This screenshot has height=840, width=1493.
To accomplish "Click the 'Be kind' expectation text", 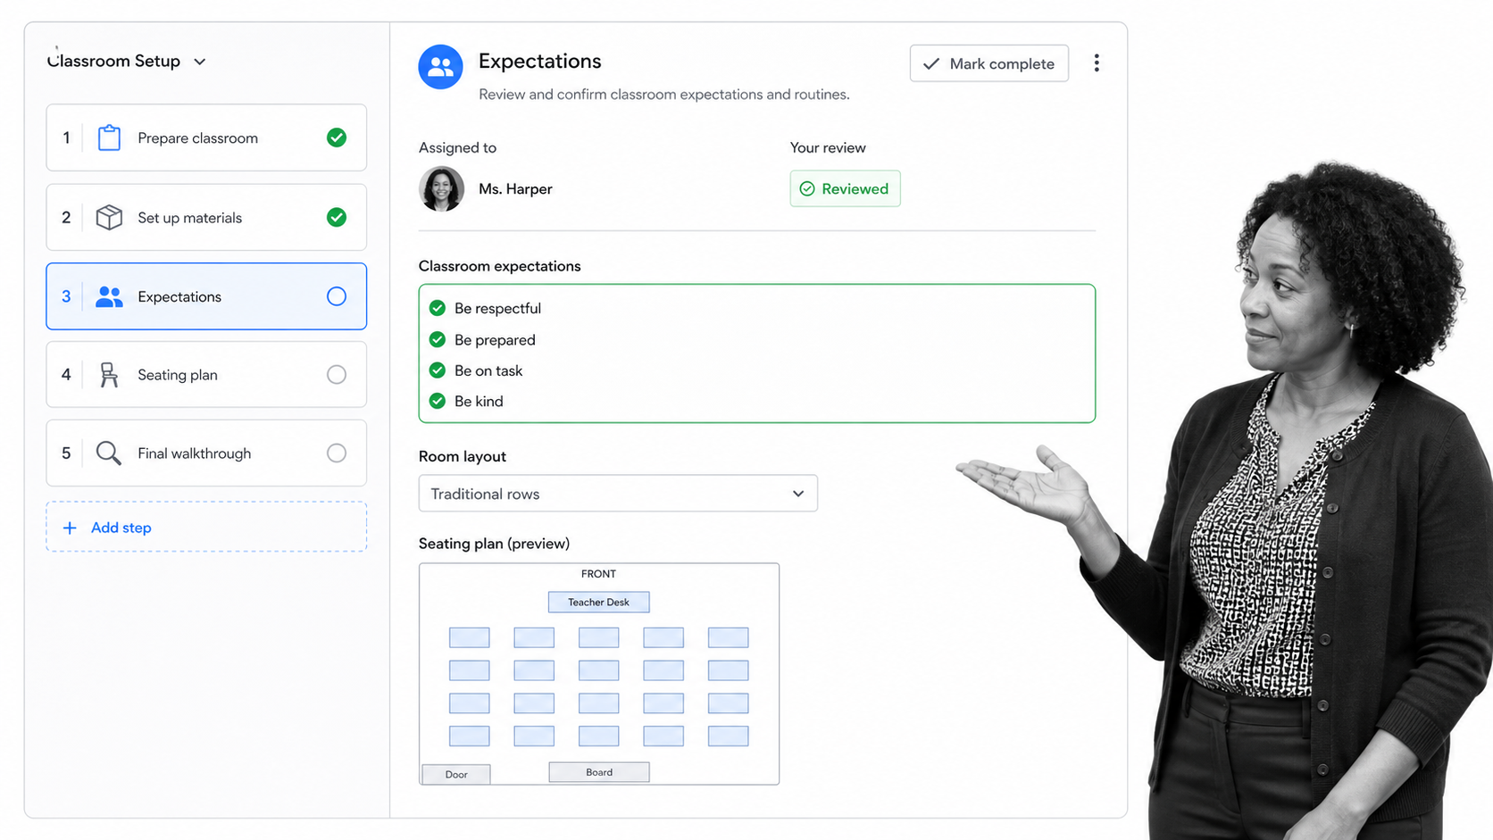I will coord(479,401).
